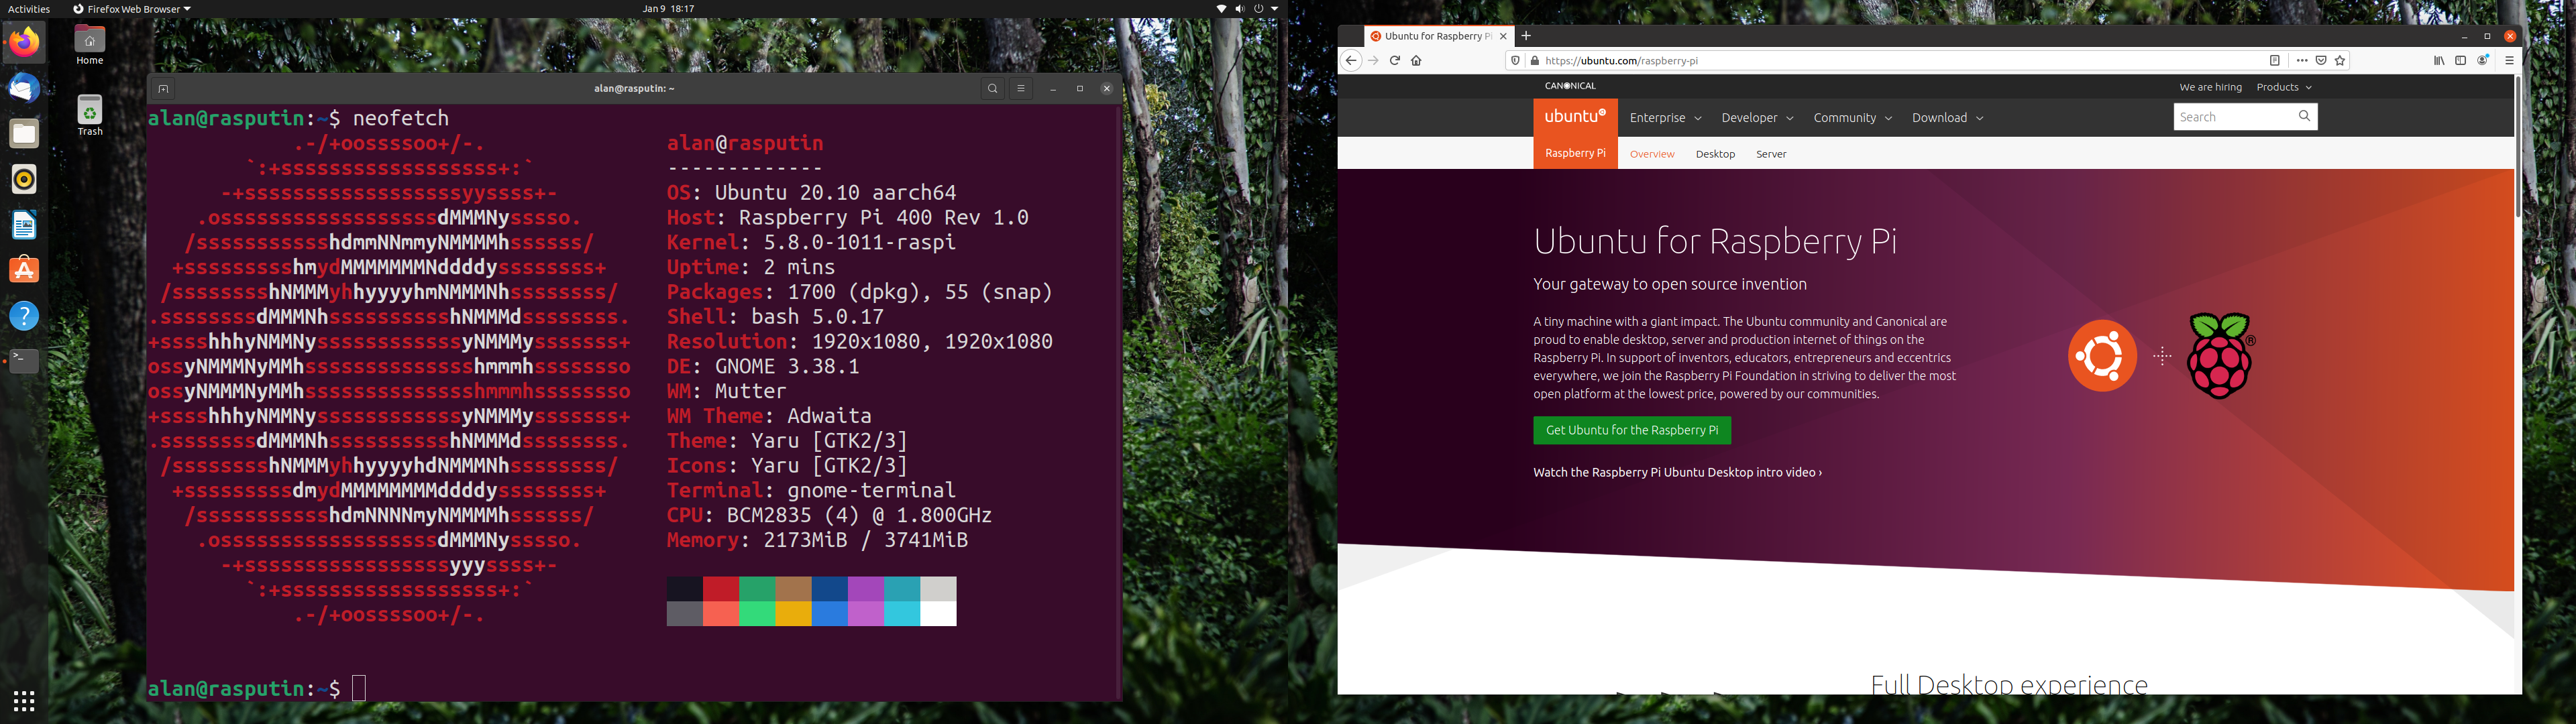Expand the Download menu

click(1947, 118)
